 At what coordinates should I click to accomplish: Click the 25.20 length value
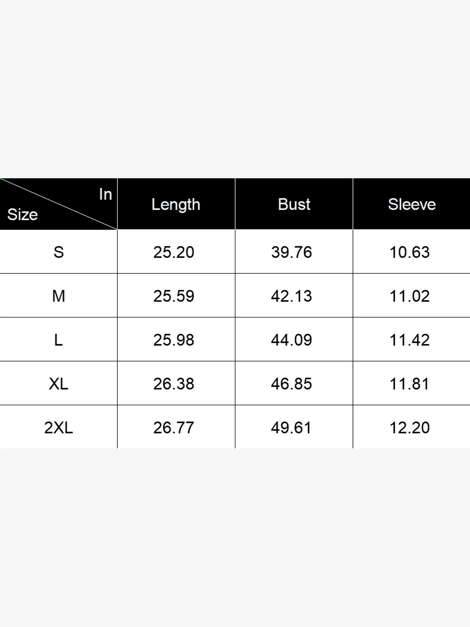(174, 252)
